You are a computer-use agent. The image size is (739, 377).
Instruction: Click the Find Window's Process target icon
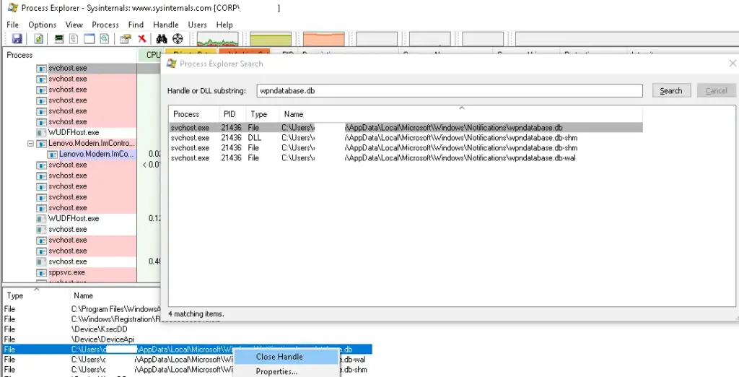[x=178, y=39]
